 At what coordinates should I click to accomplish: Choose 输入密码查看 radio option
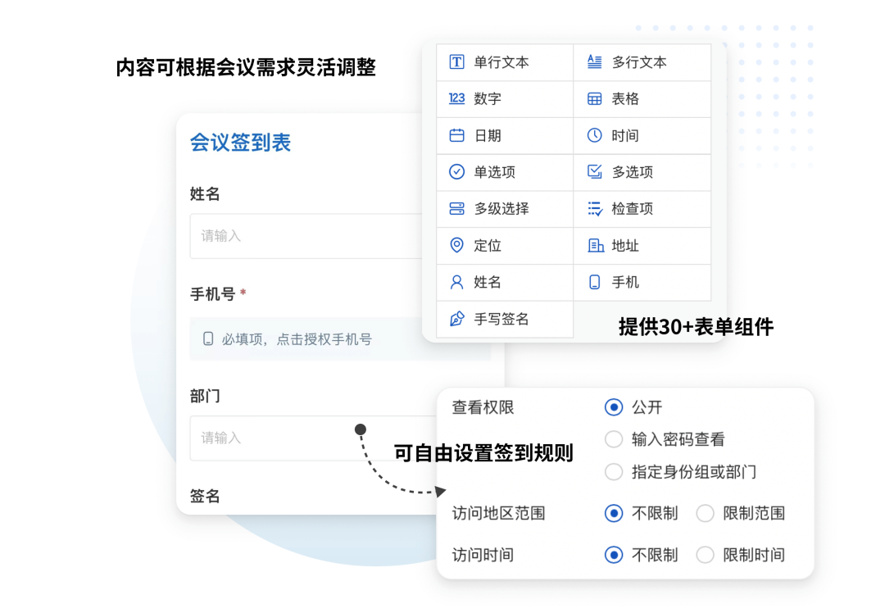coord(614,439)
